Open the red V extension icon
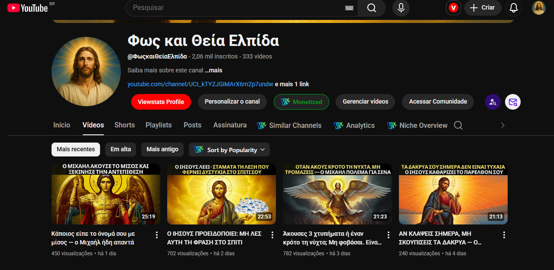 [x=454, y=8]
